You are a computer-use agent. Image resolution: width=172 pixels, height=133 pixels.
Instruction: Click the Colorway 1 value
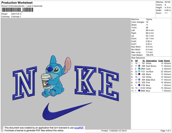[x=16, y=17]
